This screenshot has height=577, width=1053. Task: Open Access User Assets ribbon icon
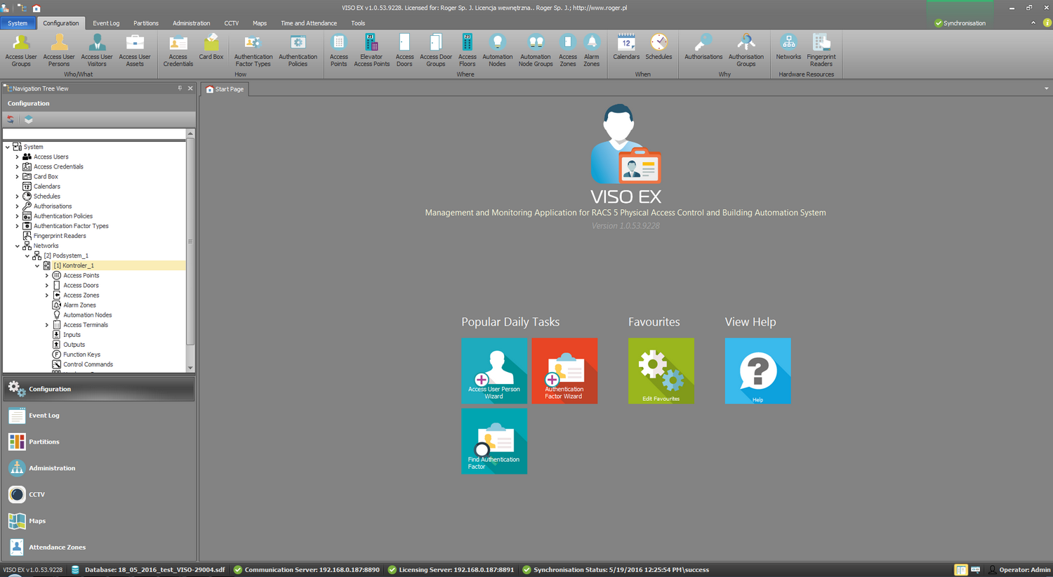(135, 51)
